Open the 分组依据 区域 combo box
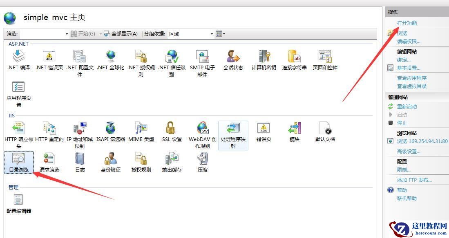449x238 pixels. point(191,34)
